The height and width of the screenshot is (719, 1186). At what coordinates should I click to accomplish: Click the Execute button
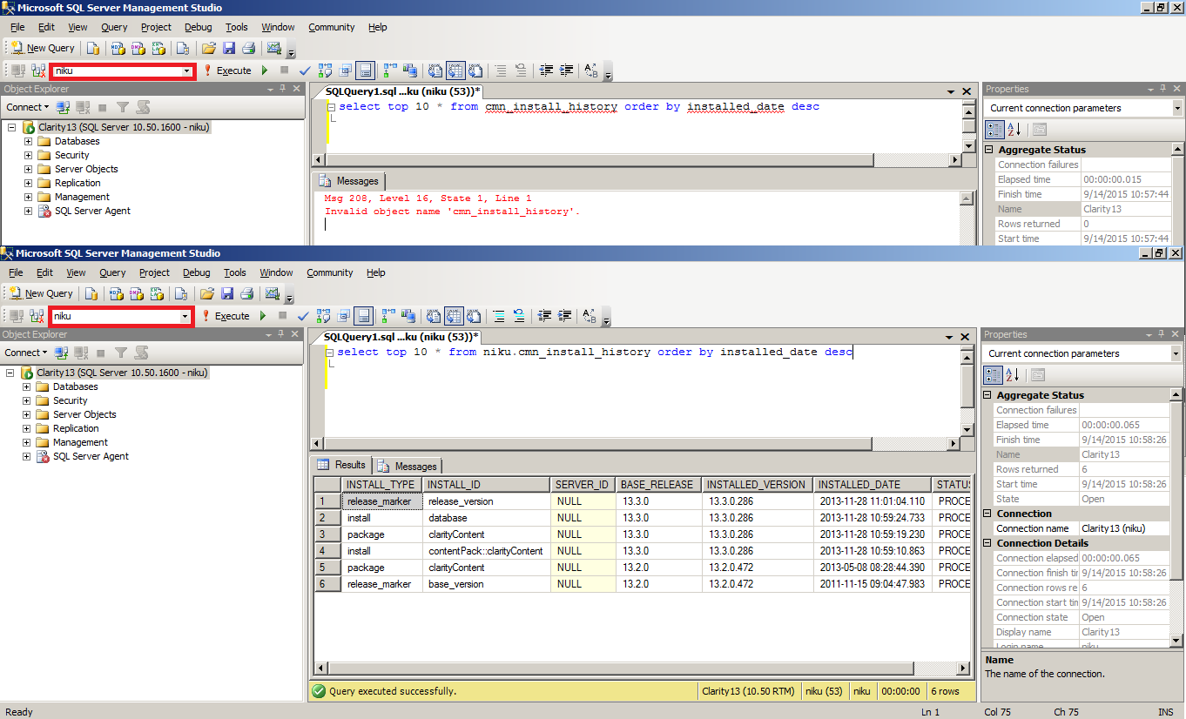tap(233, 71)
